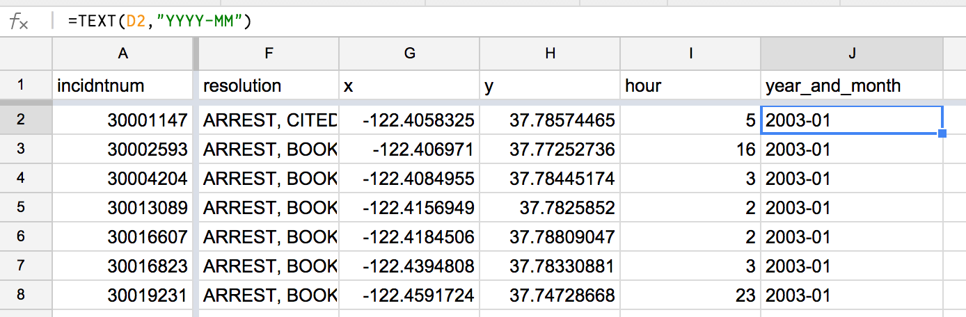Image resolution: width=966 pixels, height=317 pixels.
Task: Select column J header
Action: pyautogui.click(x=852, y=53)
